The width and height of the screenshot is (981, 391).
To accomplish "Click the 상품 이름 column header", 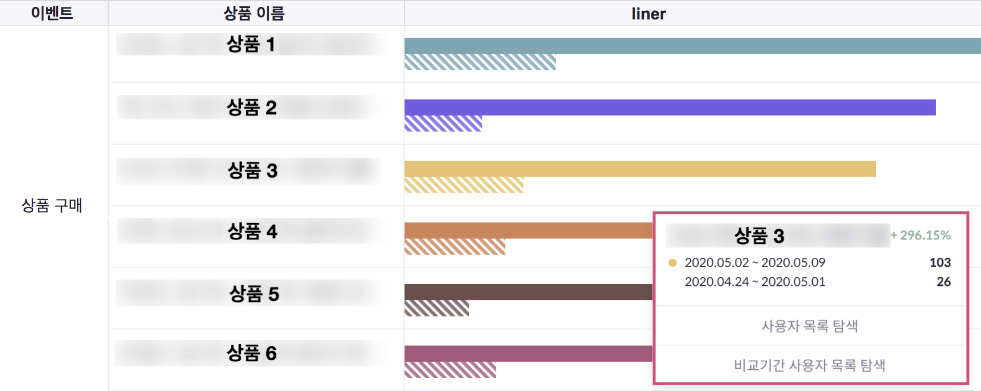I will coord(254,13).
